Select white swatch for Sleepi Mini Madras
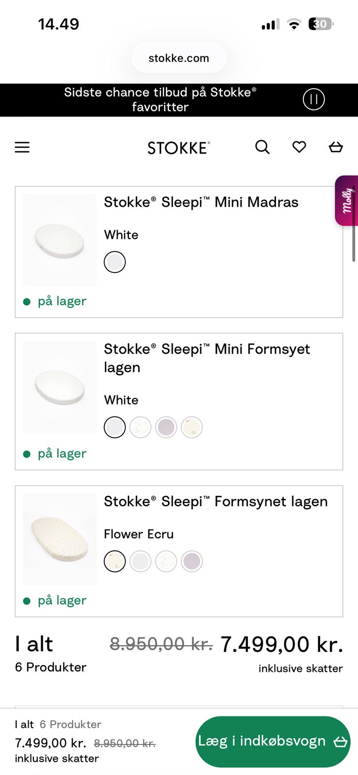Screen dimensions: 358x775 115,262
